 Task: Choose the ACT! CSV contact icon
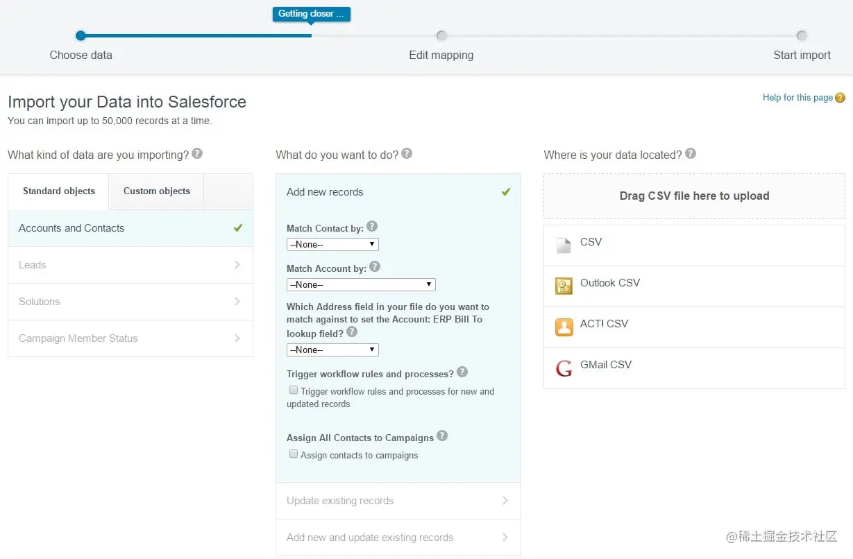[x=564, y=327]
